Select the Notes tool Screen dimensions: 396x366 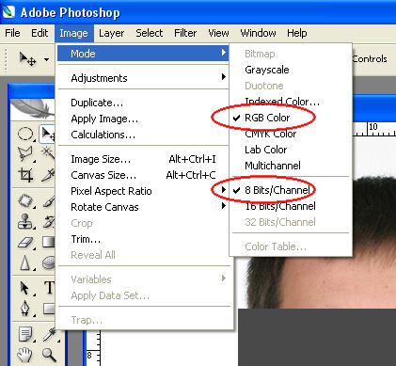point(25,334)
